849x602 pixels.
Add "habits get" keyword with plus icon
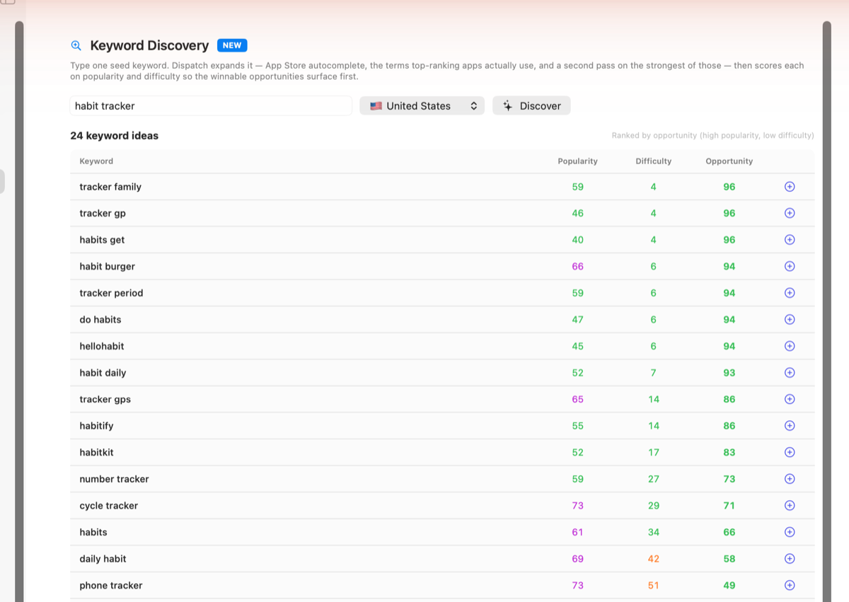[790, 240]
